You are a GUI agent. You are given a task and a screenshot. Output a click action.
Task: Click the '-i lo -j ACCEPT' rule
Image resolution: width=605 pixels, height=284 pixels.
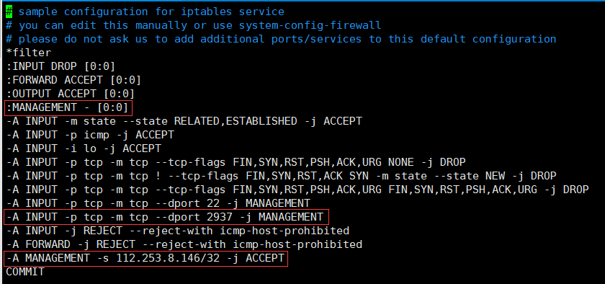coord(84,148)
